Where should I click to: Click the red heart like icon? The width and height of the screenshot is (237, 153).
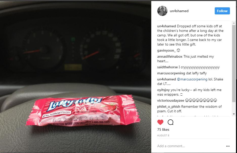tap(160, 122)
